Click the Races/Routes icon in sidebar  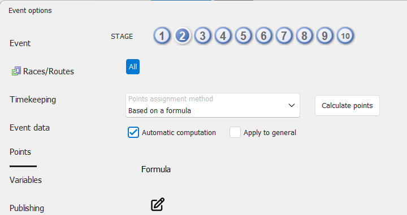click(x=16, y=71)
